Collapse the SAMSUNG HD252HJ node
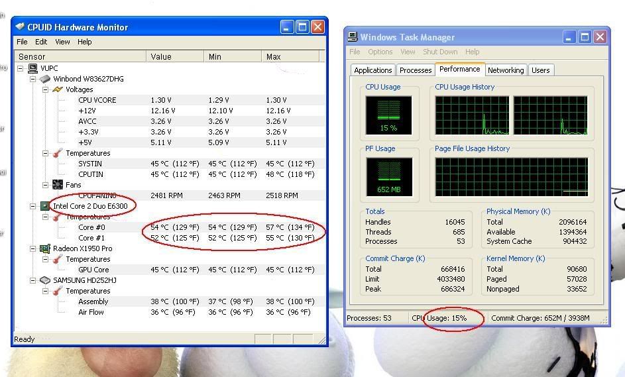 click(x=32, y=280)
